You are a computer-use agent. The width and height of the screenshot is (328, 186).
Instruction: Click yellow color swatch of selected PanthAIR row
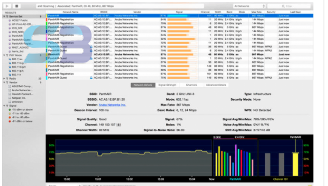[x=47, y=16]
